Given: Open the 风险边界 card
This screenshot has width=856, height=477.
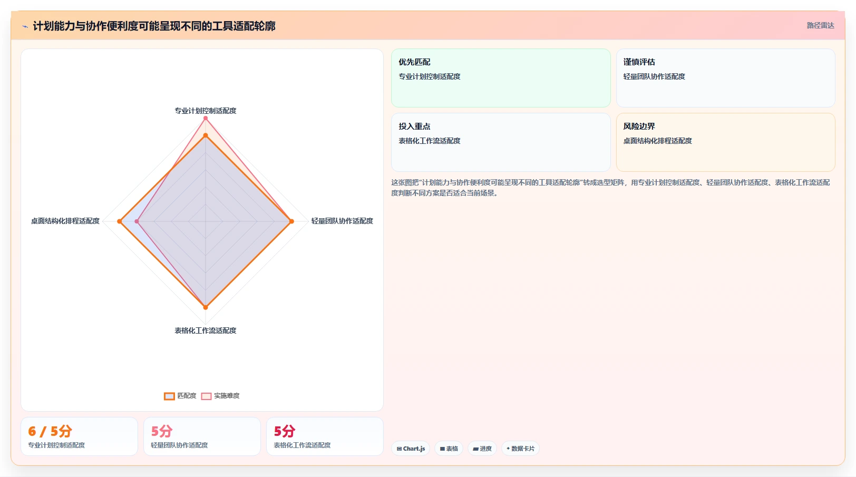Looking at the screenshot, I should click(726, 142).
